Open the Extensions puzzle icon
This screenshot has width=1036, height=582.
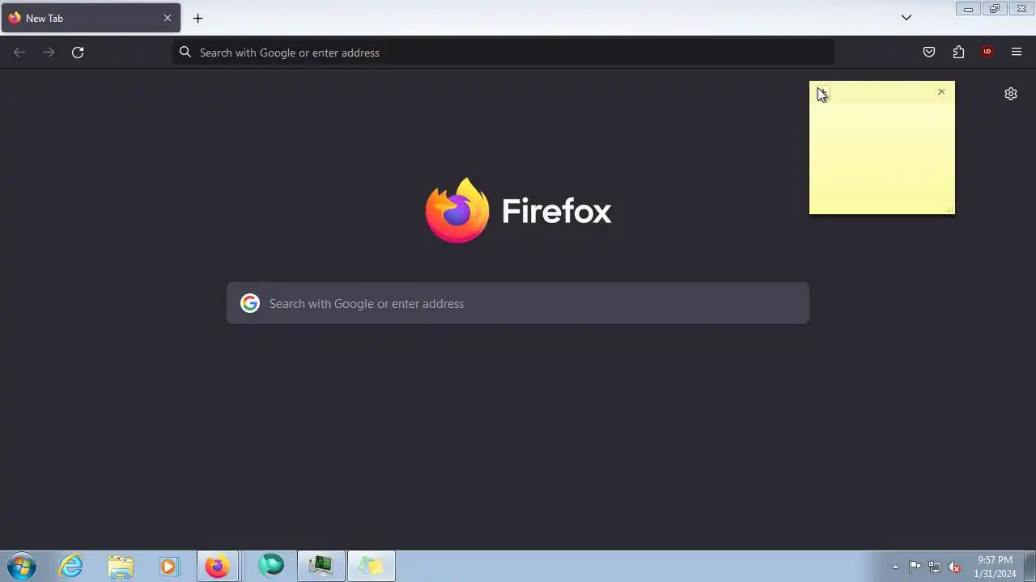(958, 53)
